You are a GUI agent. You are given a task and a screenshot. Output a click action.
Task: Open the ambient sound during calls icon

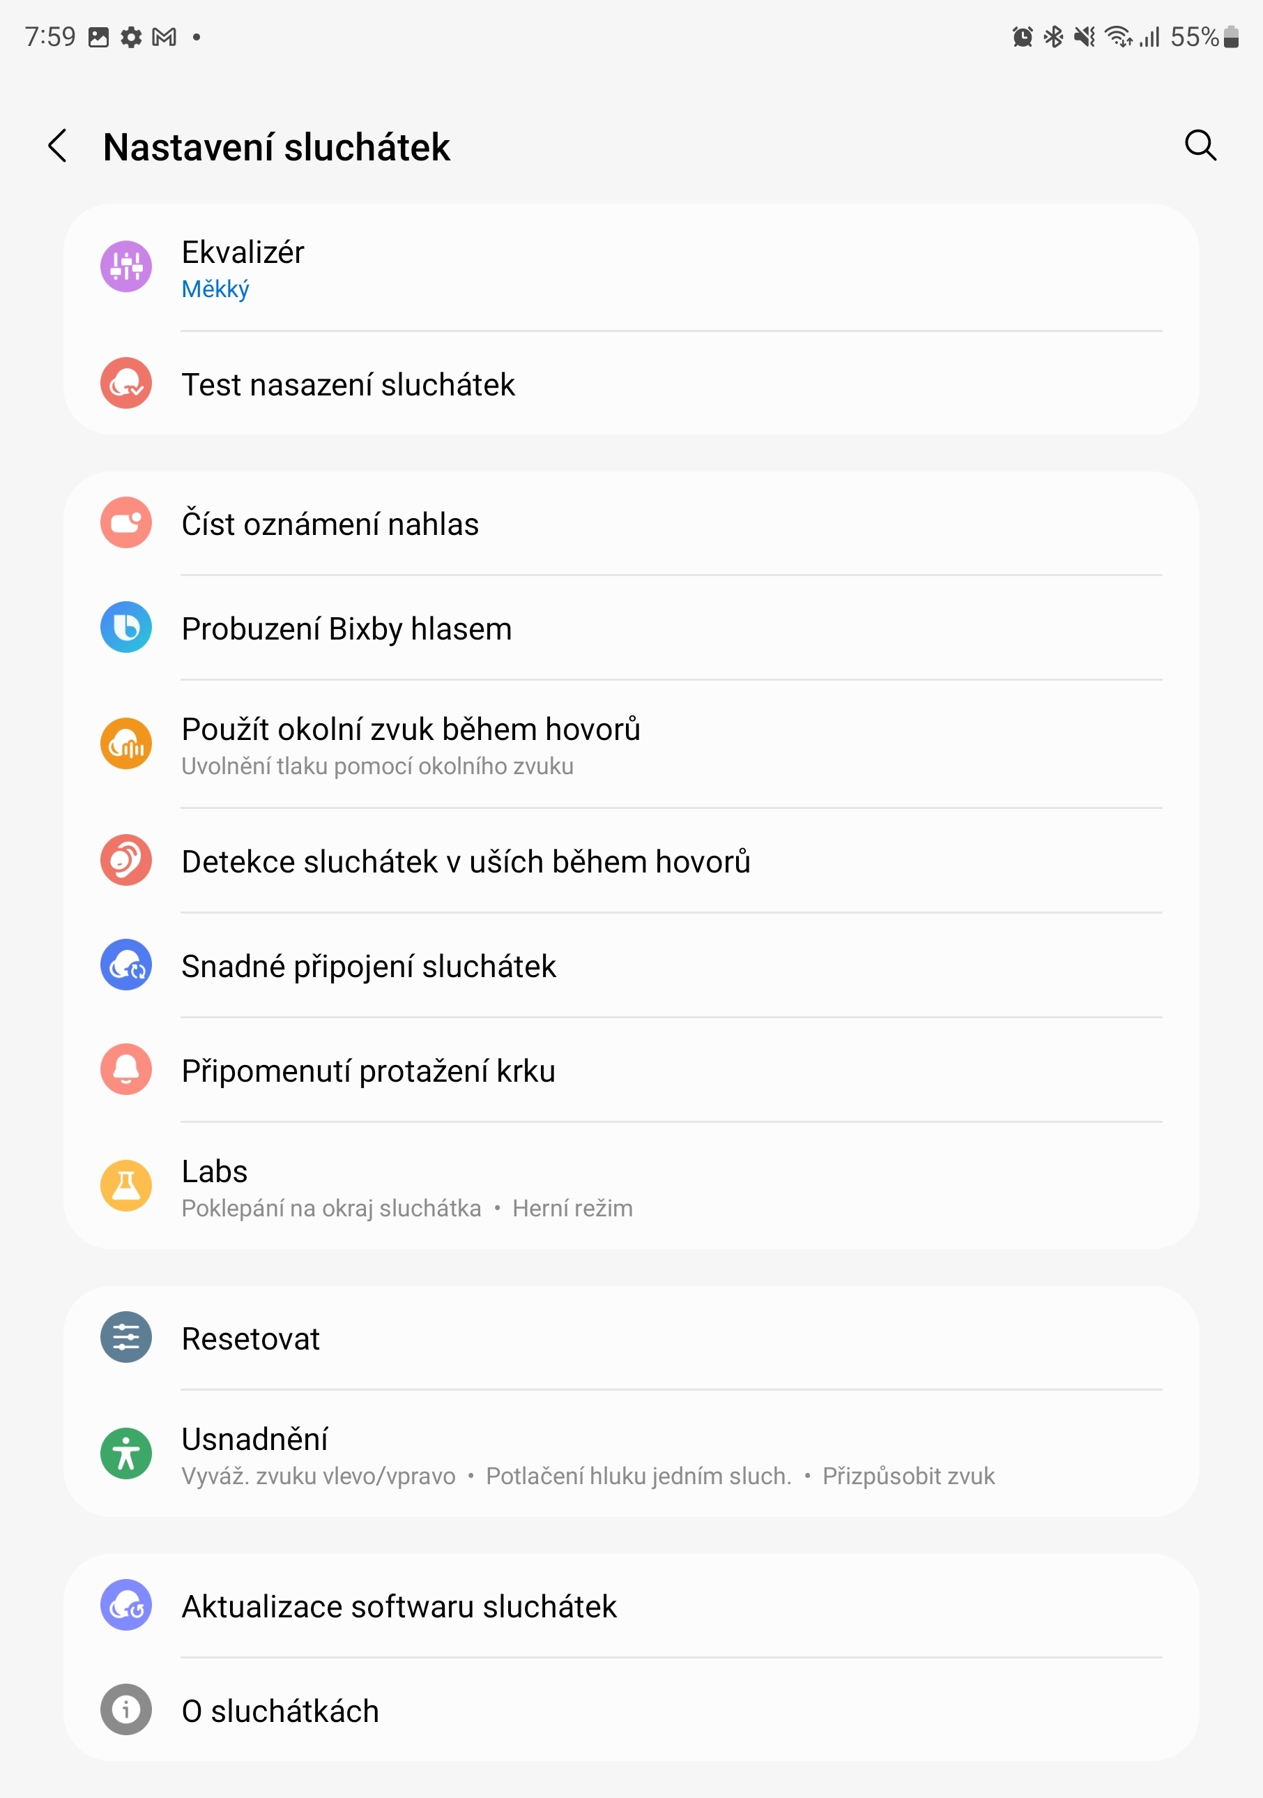coord(125,743)
